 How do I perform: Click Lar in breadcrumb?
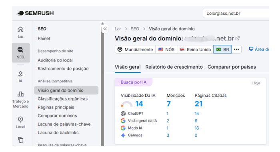[x=118, y=29]
